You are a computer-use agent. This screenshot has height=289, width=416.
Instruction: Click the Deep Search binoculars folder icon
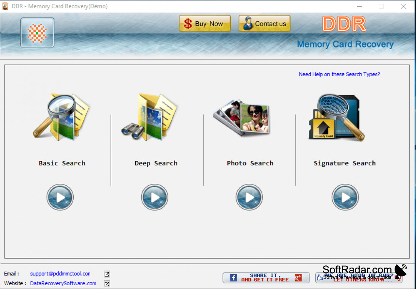click(150, 117)
